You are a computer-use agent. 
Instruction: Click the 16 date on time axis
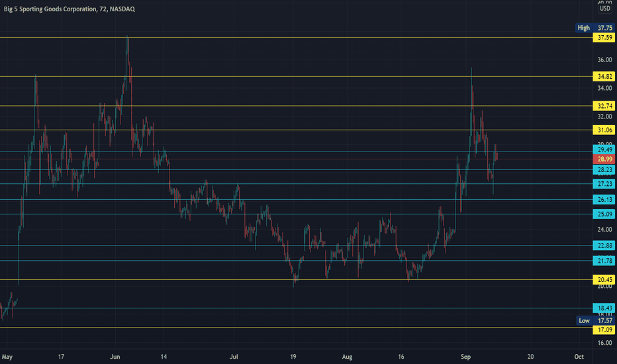coord(401,357)
